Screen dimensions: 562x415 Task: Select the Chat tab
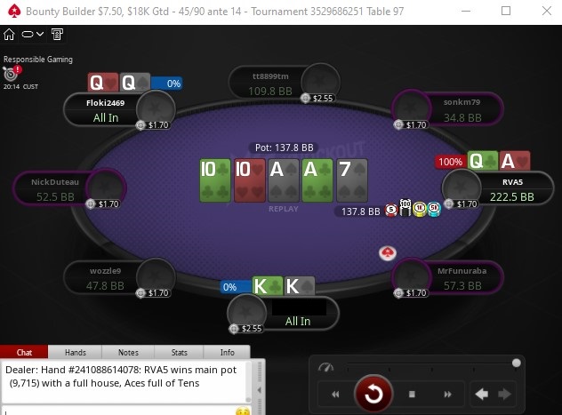click(x=24, y=352)
